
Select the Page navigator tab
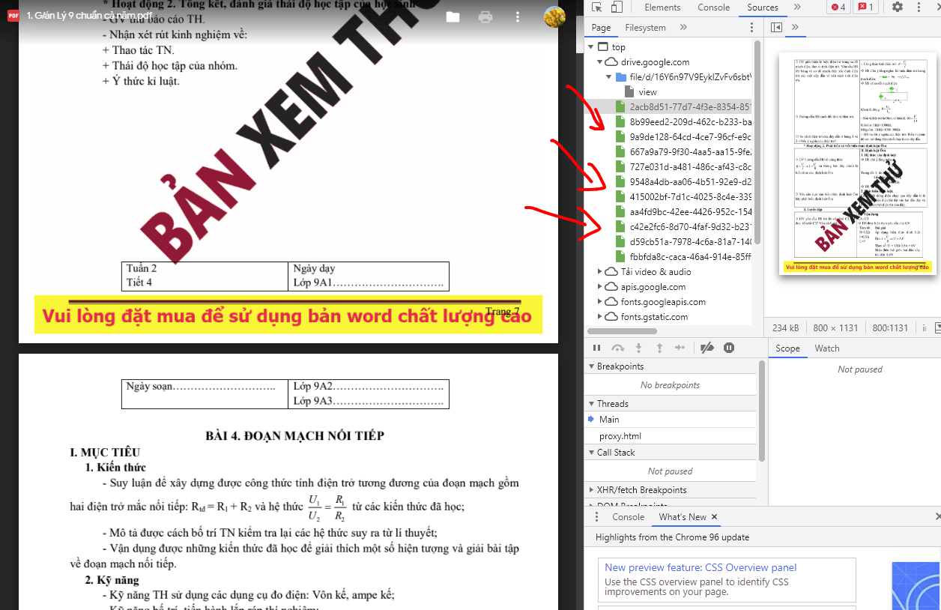click(x=601, y=28)
